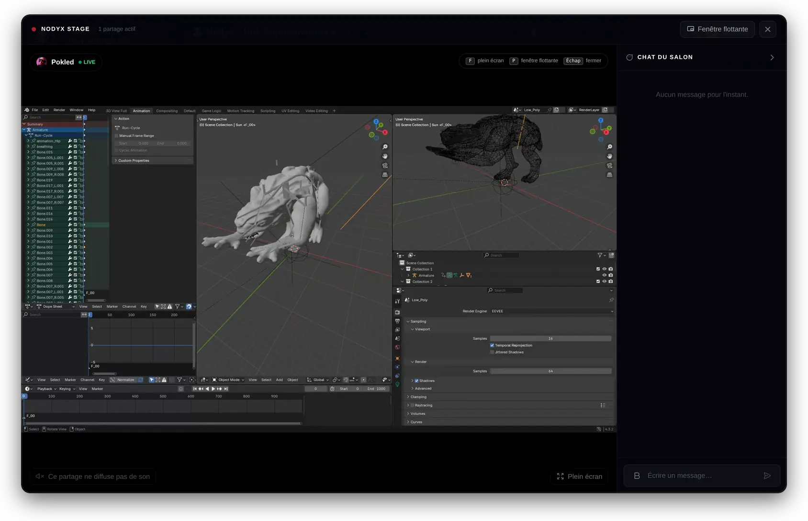Image resolution: width=808 pixels, height=521 pixels.
Task: Open the Render Engine EEVEE dropdown
Action: tap(551, 311)
